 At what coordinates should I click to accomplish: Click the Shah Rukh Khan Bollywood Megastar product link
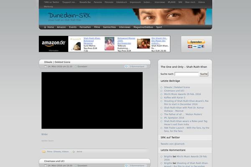(x=92, y=41)
